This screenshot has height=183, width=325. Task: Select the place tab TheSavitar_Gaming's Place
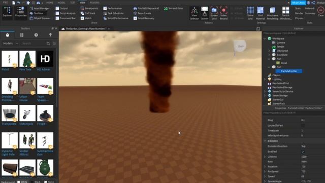86,28
